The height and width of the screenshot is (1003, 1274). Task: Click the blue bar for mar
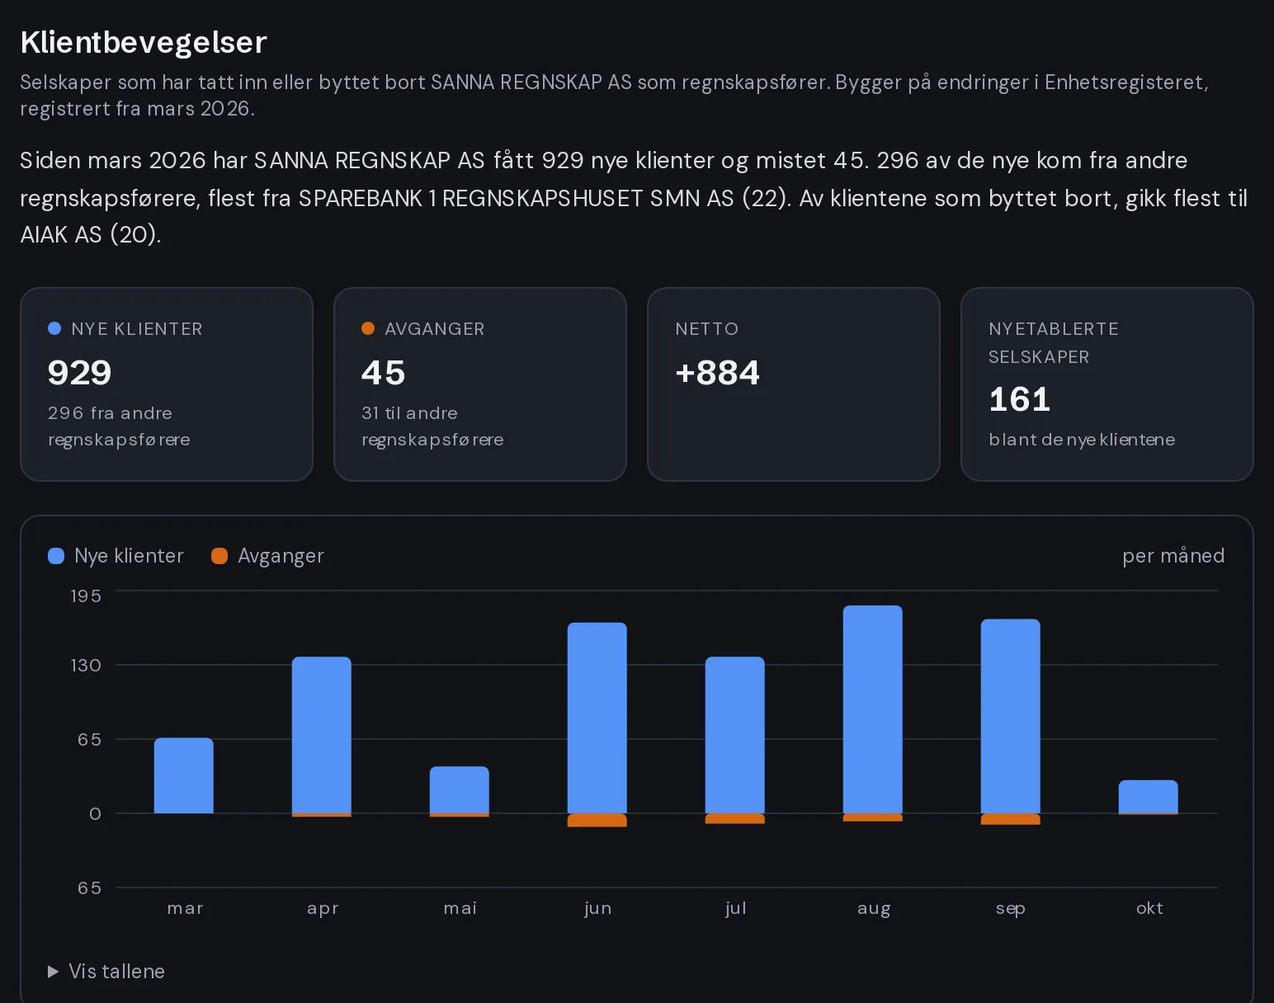click(x=184, y=775)
